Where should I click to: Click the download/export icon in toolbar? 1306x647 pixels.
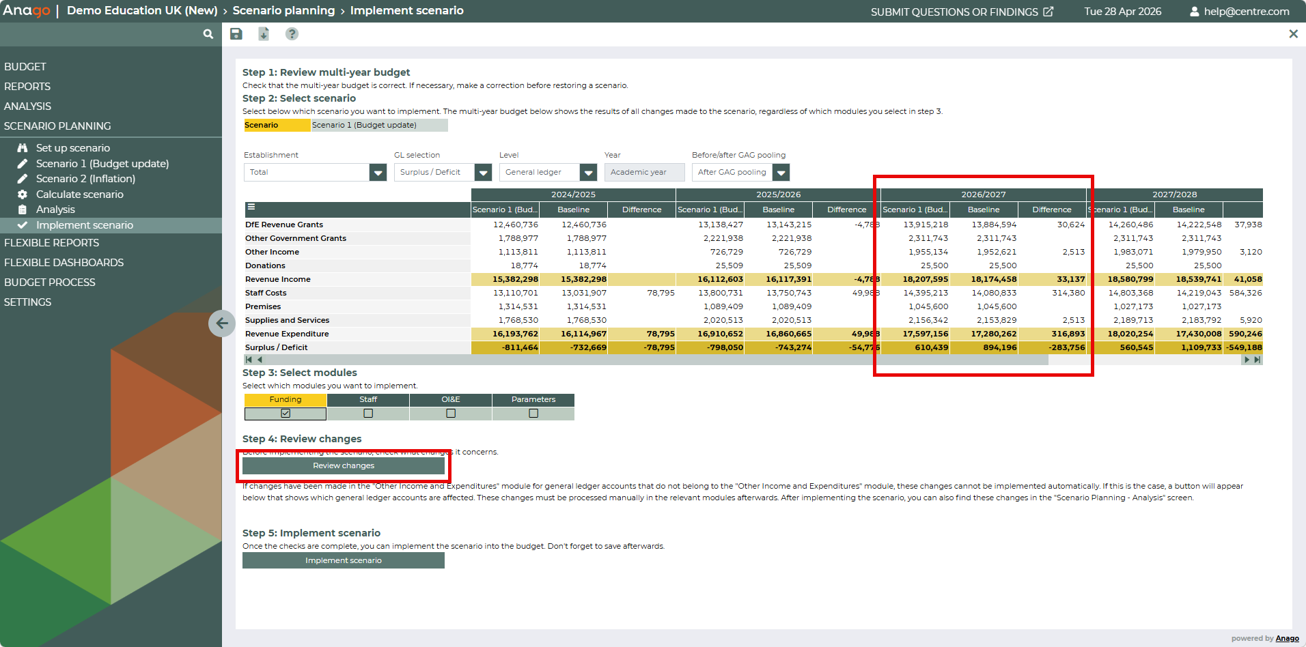[264, 34]
